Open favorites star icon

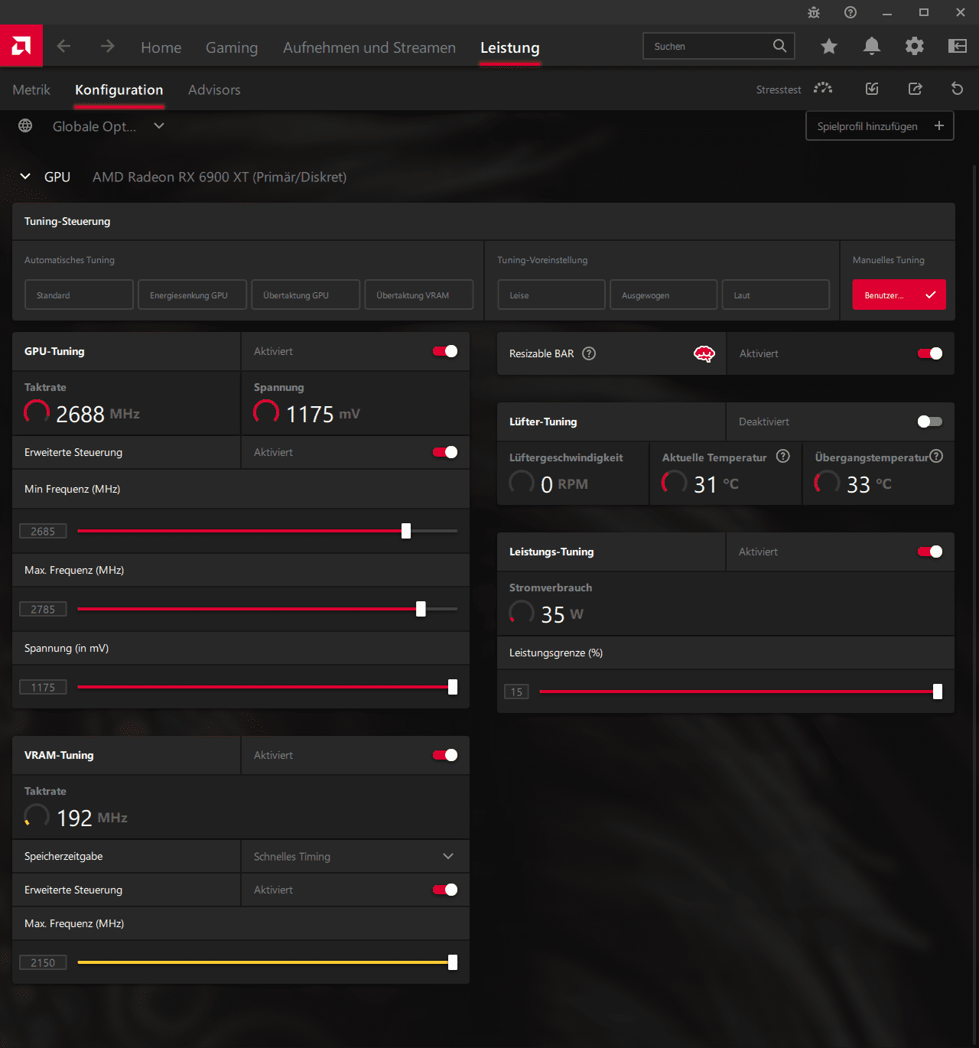click(x=828, y=47)
